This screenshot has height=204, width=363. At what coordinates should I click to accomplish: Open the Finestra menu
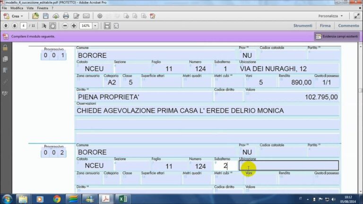(x=42, y=8)
